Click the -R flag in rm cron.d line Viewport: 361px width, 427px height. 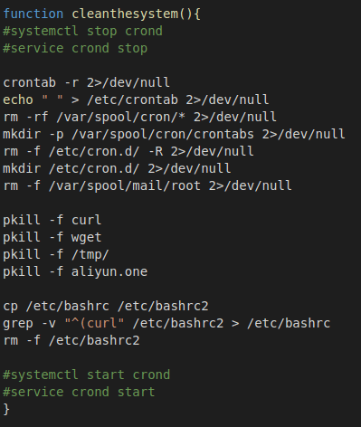point(156,151)
